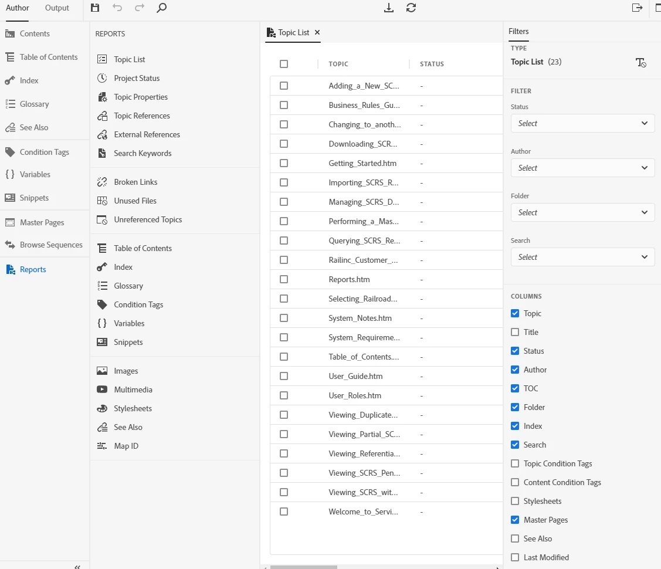The image size is (661, 569).
Task: Check the User_Guide.htm row checkbox
Action: tap(284, 376)
